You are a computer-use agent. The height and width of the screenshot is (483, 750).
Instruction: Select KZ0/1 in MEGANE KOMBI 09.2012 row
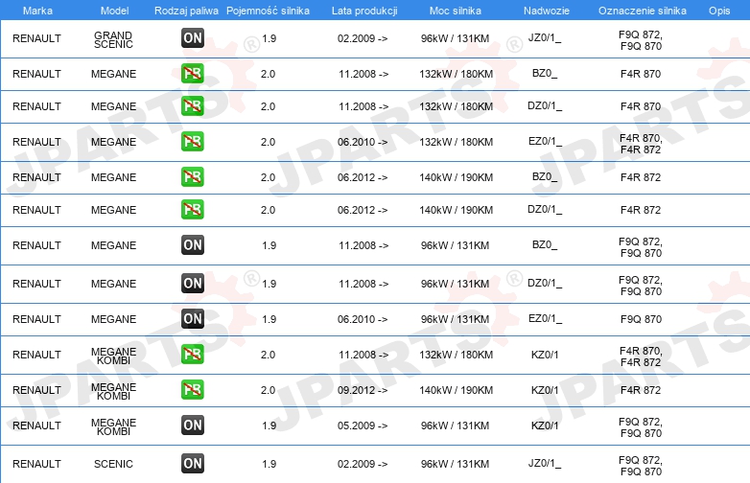coord(545,390)
